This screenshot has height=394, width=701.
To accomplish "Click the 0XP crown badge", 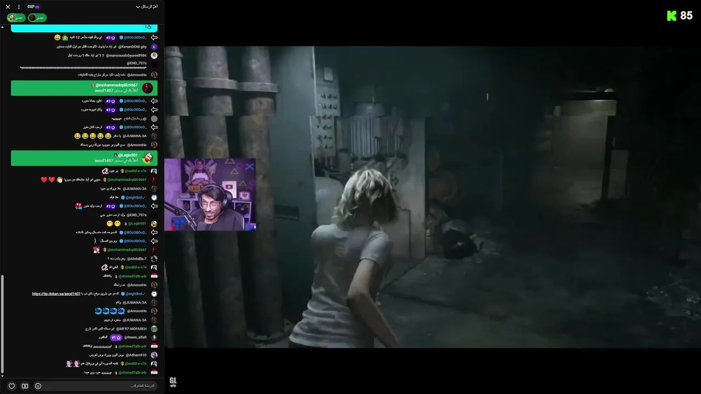I will [x=33, y=7].
